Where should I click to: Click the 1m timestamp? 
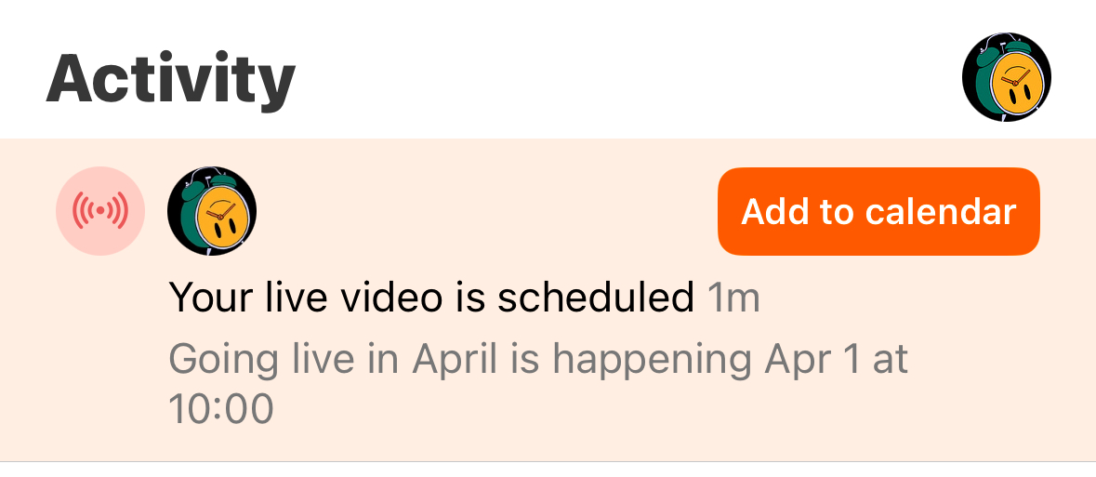click(x=733, y=298)
